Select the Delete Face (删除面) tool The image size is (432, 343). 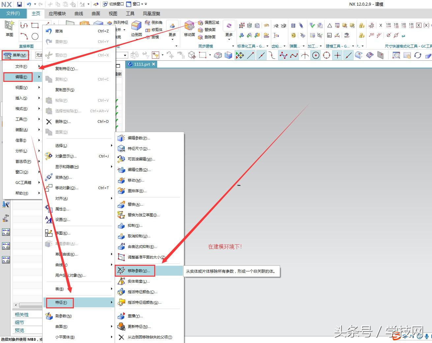pyautogui.click(x=207, y=37)
